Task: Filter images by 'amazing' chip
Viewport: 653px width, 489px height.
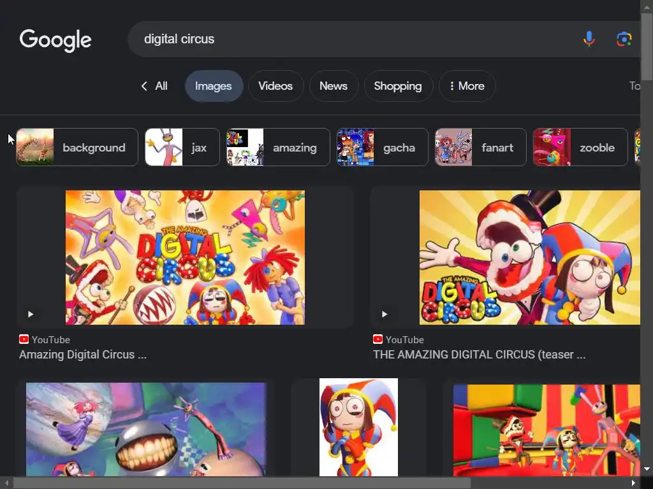Action: click(x=278, y=147)
